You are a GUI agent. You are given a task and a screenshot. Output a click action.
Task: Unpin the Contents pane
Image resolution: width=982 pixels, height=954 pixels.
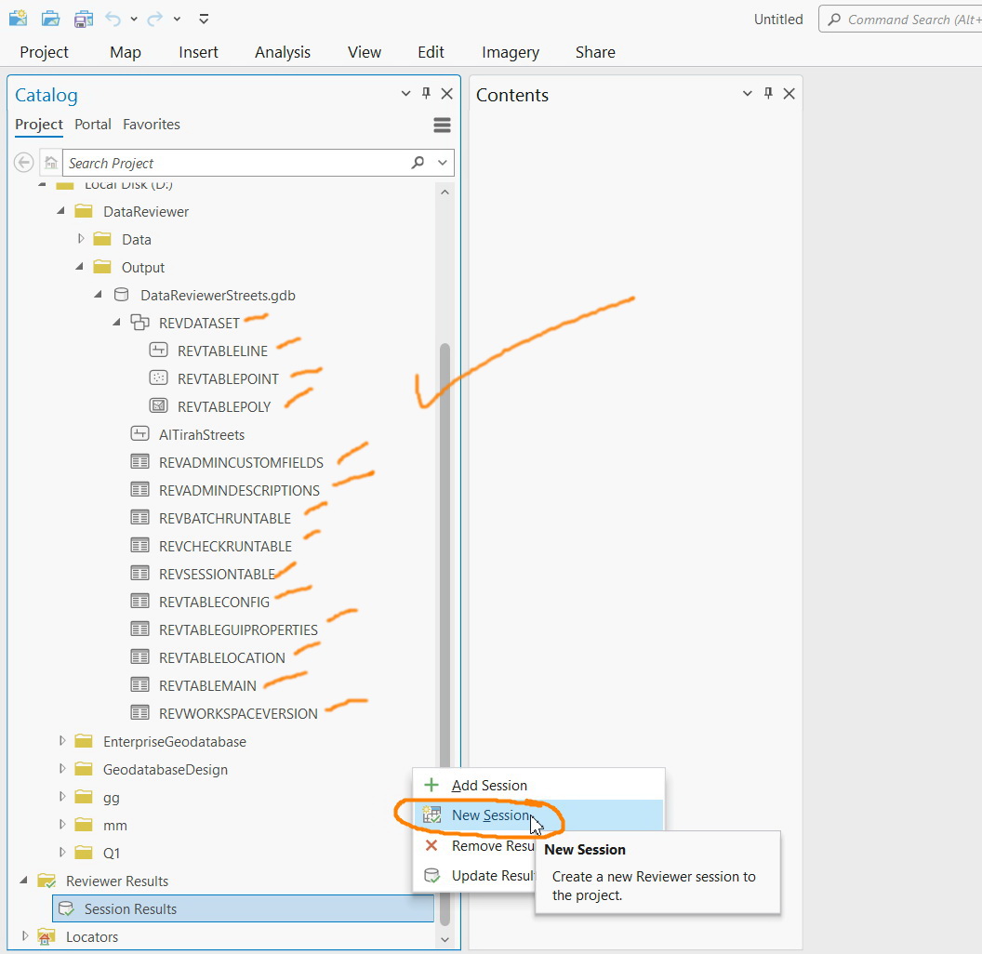767,93
